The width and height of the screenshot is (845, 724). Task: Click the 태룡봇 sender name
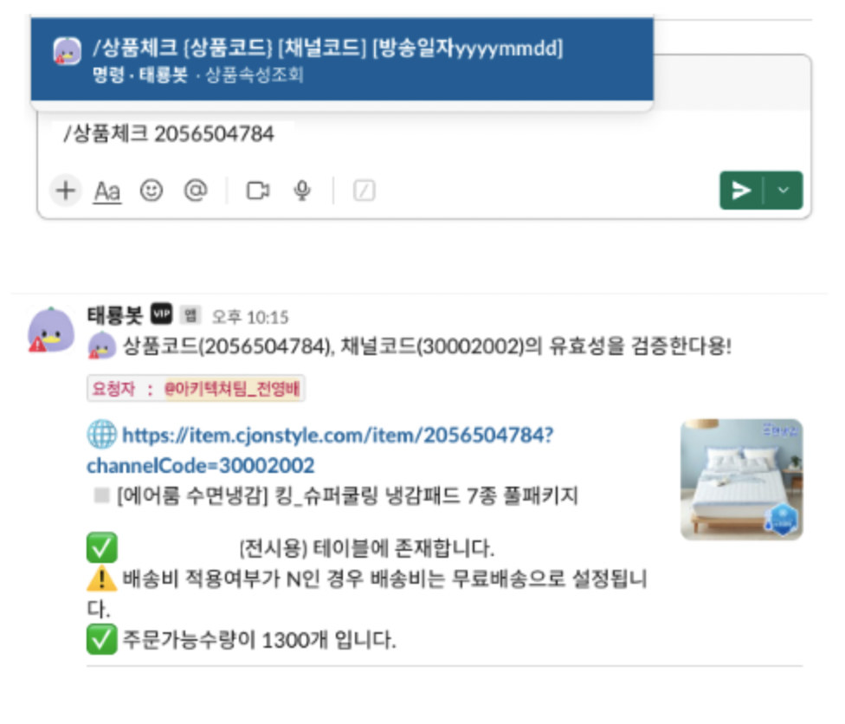click(115, 315)
